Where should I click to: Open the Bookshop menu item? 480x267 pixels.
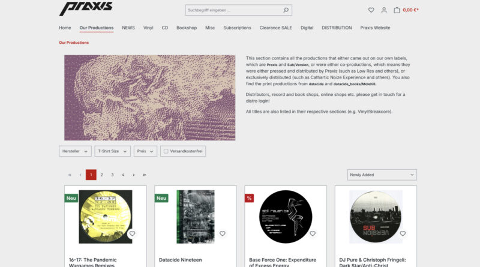(x=187, y=28)
